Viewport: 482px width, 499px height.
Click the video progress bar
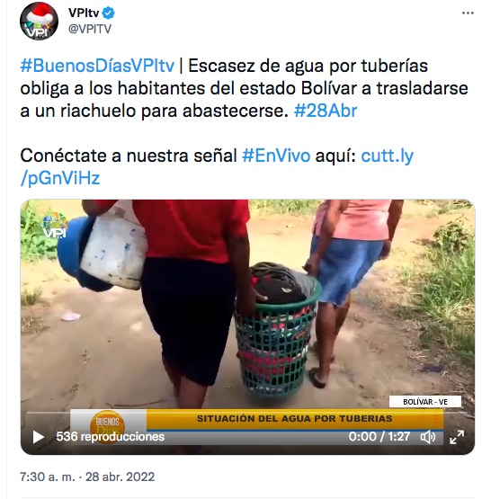[247, 413]
